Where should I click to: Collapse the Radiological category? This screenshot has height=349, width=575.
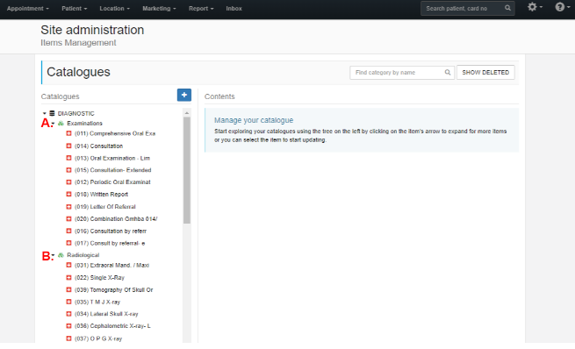click(54, 255)
